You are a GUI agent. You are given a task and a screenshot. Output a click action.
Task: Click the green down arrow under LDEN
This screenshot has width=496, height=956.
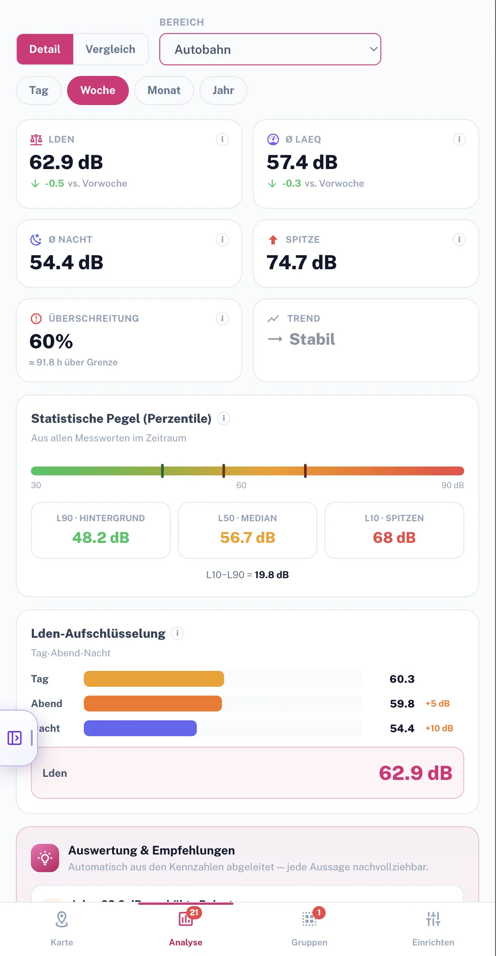(x=35, y=184)
